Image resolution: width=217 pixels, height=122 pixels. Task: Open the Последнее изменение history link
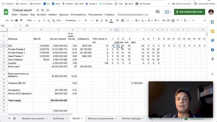[x=133, y=14]
